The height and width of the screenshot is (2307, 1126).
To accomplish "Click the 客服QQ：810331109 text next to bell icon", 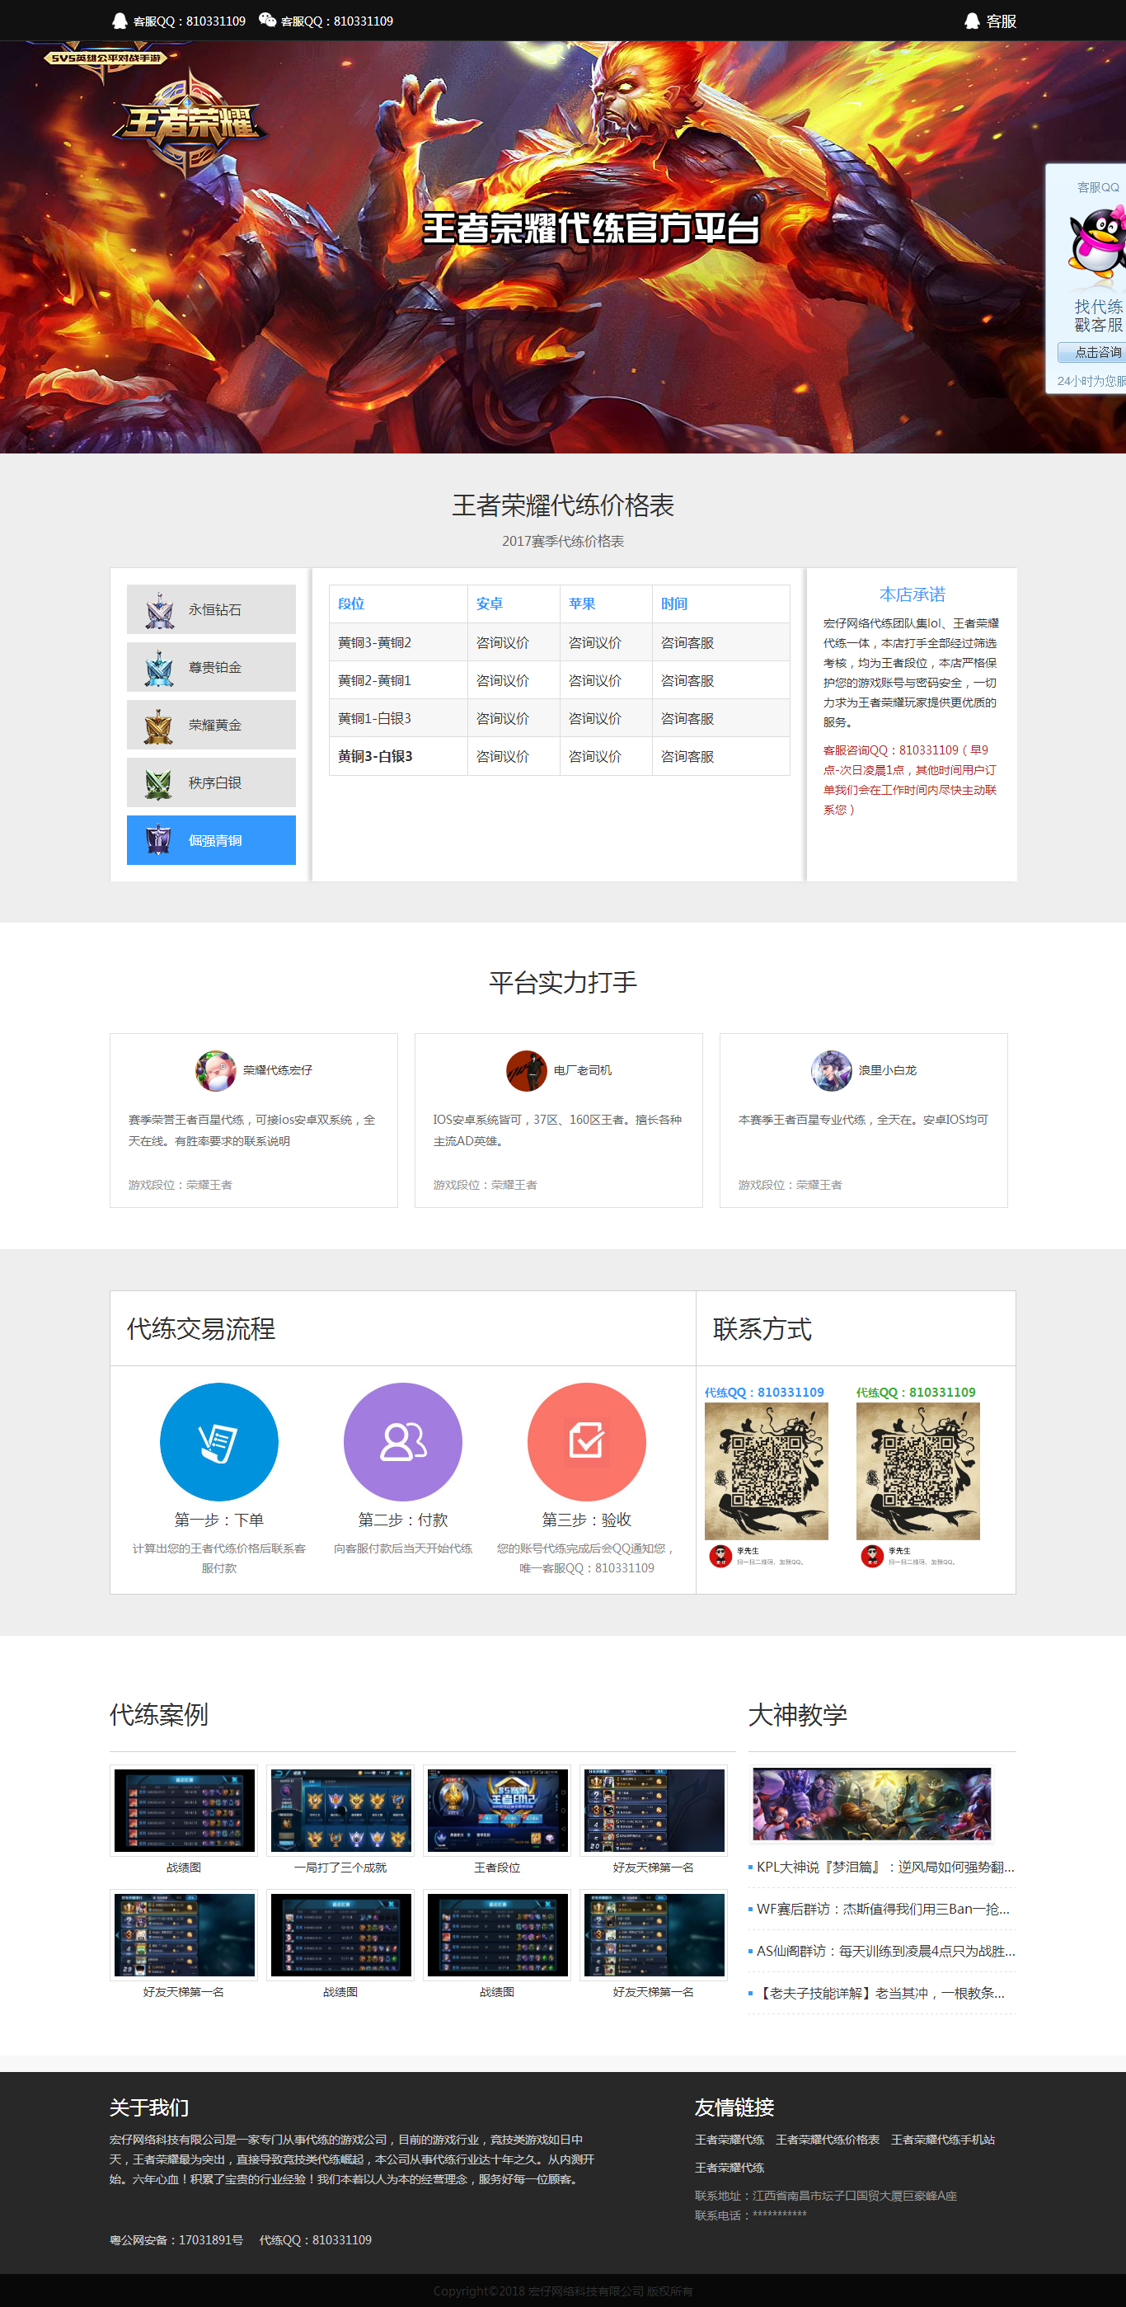I will 189,21.
